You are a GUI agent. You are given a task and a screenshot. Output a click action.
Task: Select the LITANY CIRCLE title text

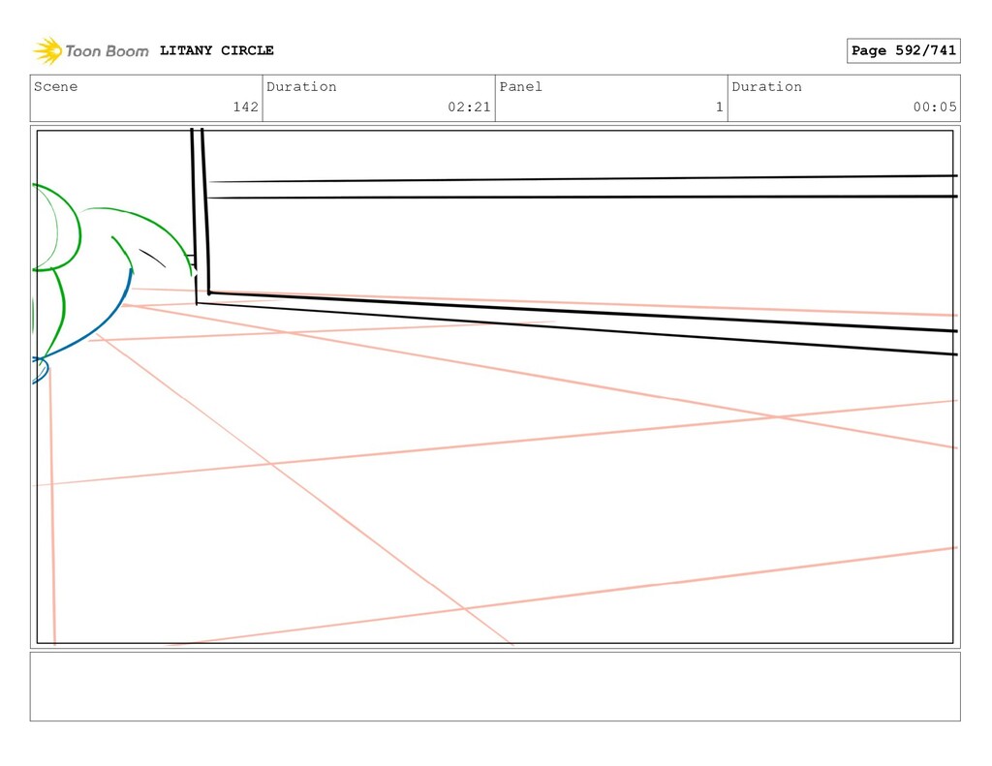pos(216,50)
